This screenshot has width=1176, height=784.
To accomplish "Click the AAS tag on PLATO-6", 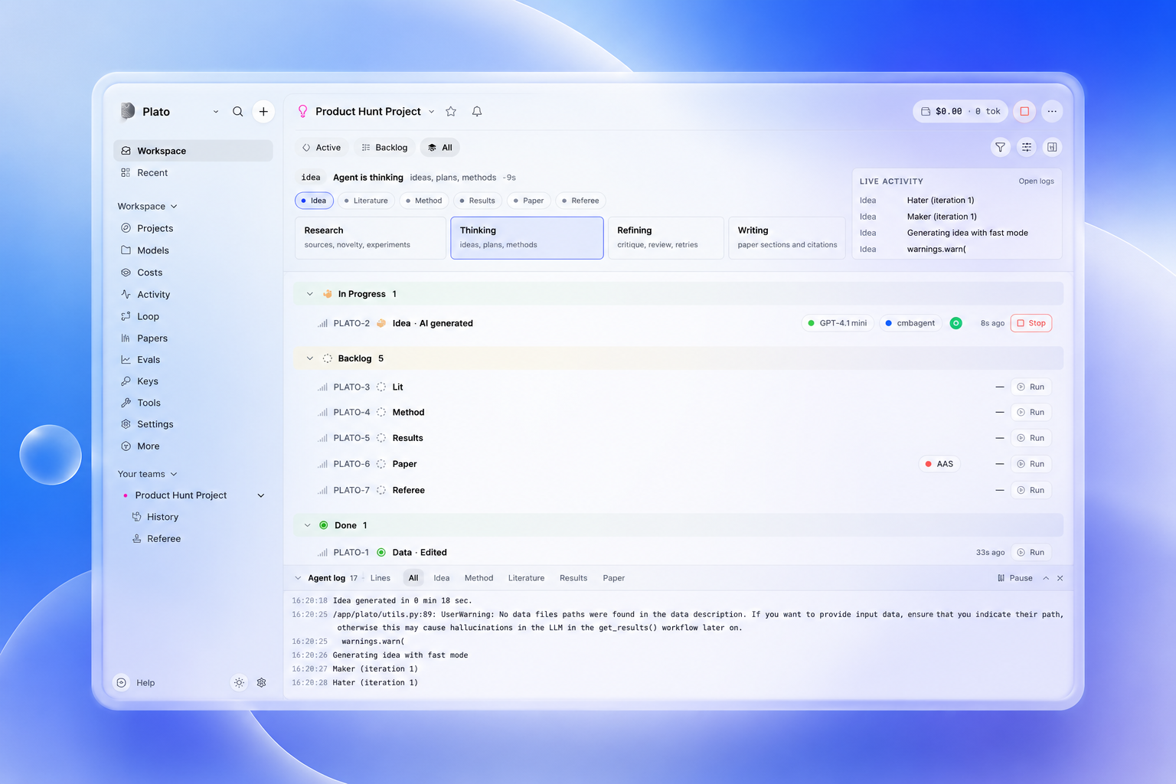I will tap(939, 464).
